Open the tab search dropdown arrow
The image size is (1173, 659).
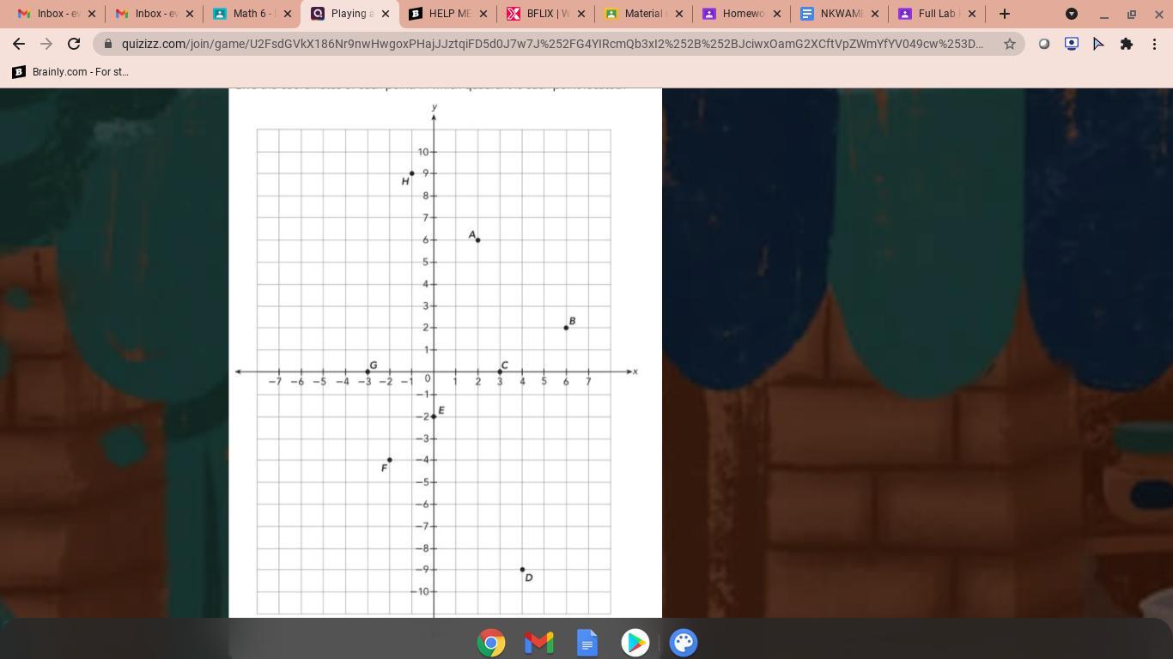[1072, 14]
